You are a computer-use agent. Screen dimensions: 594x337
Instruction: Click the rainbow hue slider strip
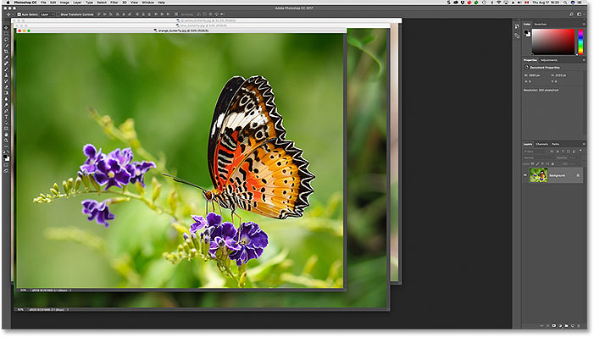[x=580, y=41]
